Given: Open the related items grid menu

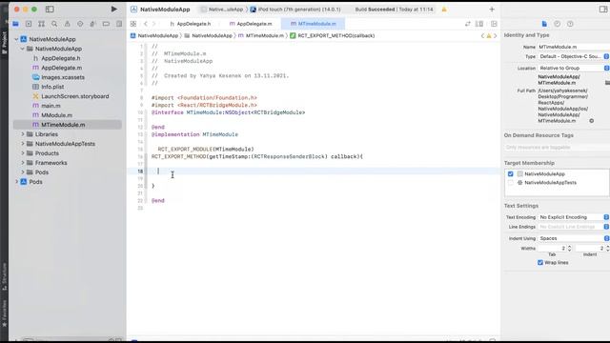Looking at the screenshot, I should [x=133, y=24].
